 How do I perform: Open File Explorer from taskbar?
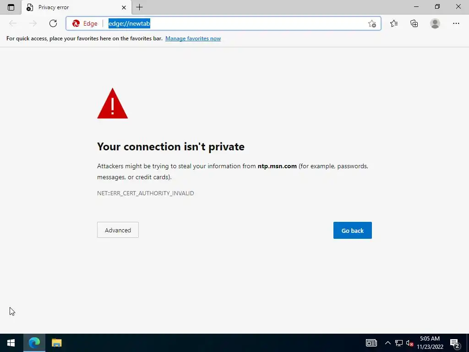coord(56,343)
